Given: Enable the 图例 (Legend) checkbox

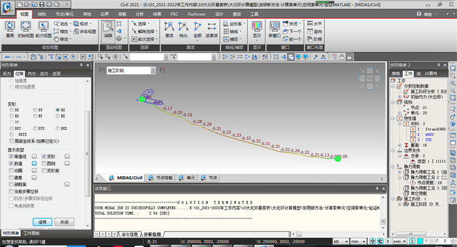Looking at the screenshot, I should tap(44, 164).
